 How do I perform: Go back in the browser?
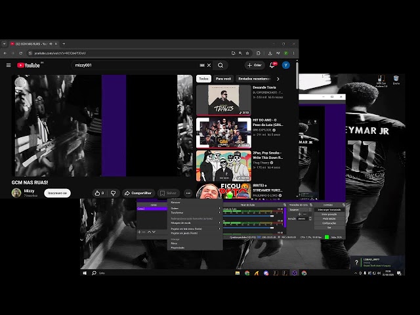pos(5,53)
